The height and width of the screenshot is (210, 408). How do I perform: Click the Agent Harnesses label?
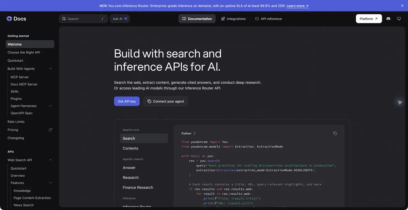click(23, 106)
